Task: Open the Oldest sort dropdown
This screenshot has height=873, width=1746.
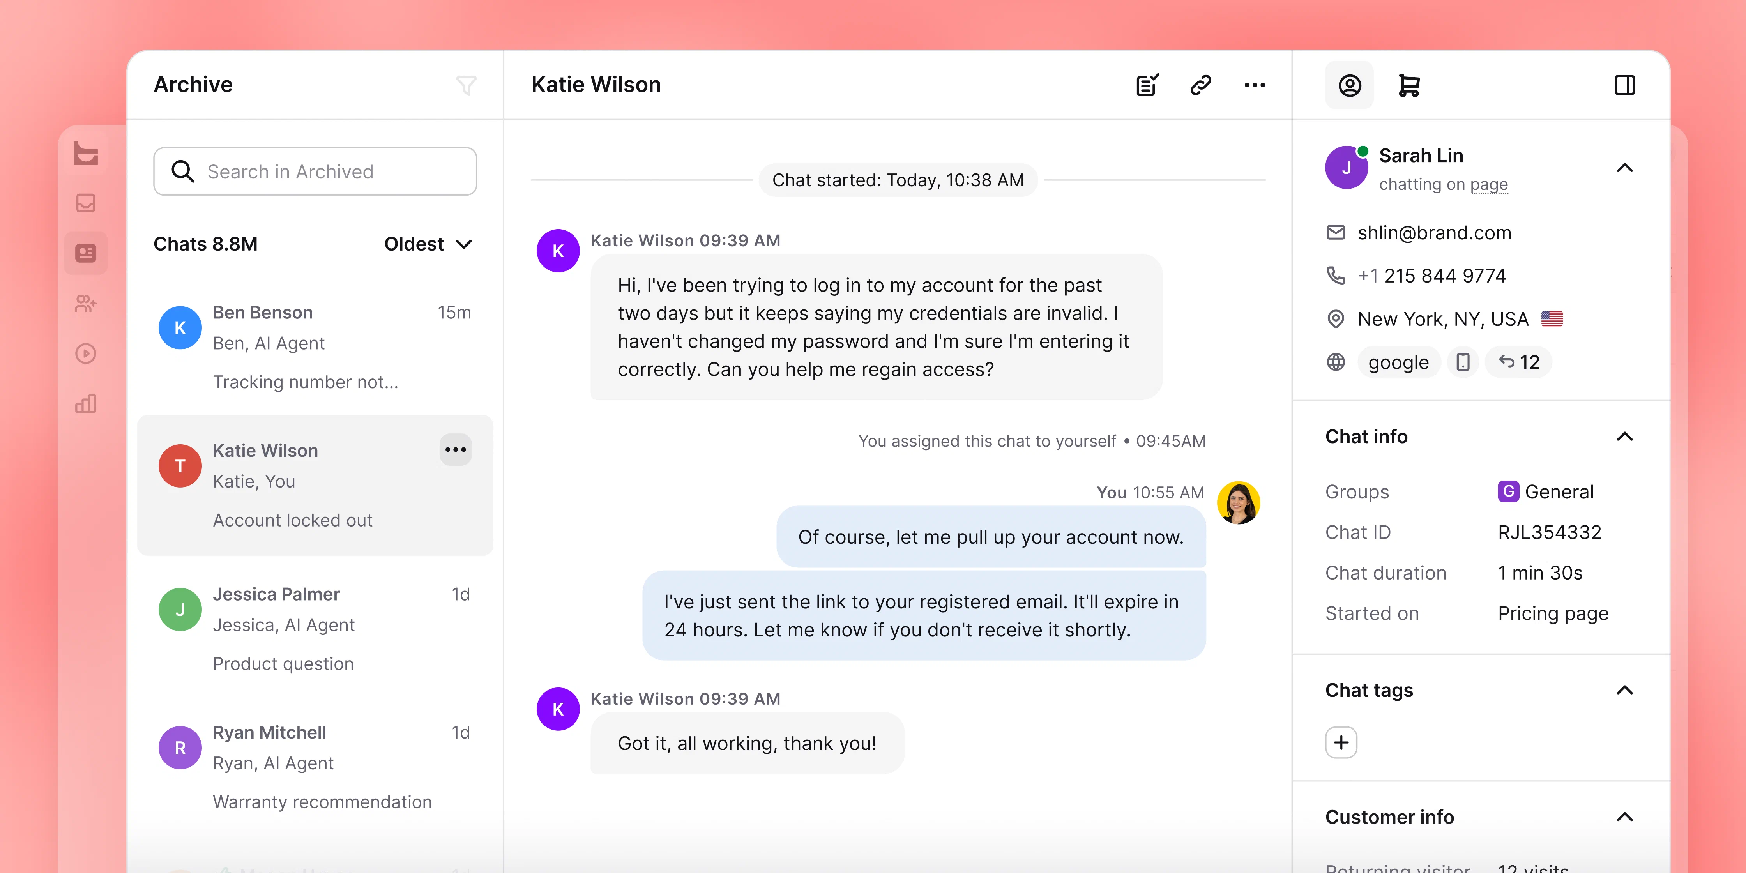Action: pyautogui.click(x=428, y=244)
